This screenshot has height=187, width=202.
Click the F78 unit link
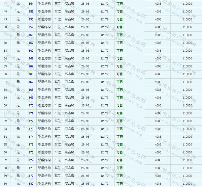[x=31, y=168]
